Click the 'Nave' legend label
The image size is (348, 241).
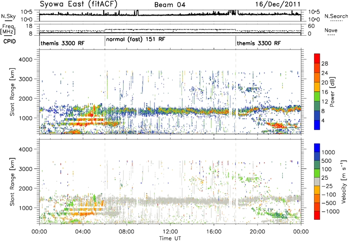(x=331, y=30)
